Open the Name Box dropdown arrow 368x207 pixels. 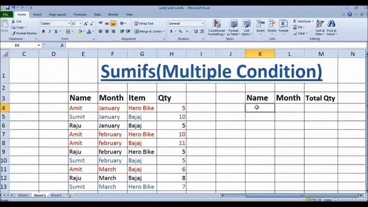pos(39,45)
